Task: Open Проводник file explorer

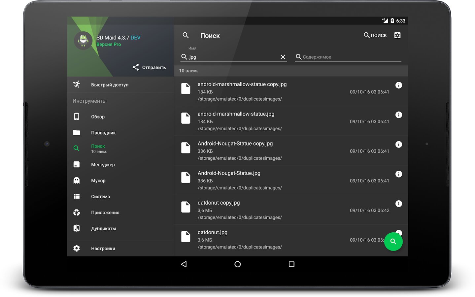Action: (103, 133)
